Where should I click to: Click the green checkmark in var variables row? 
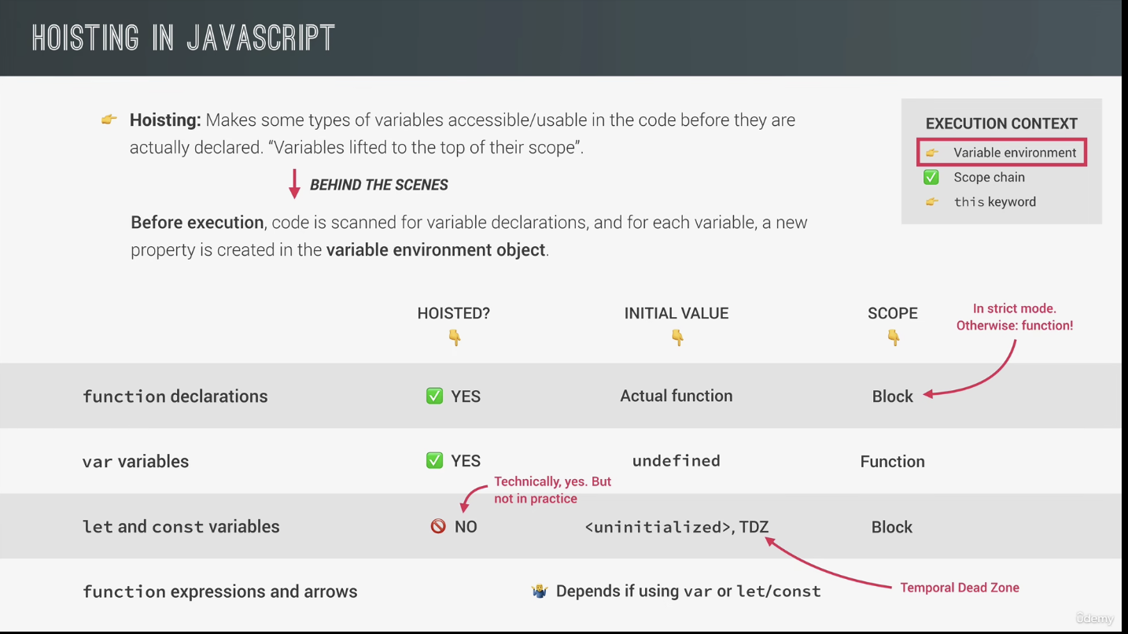(434, 460)
